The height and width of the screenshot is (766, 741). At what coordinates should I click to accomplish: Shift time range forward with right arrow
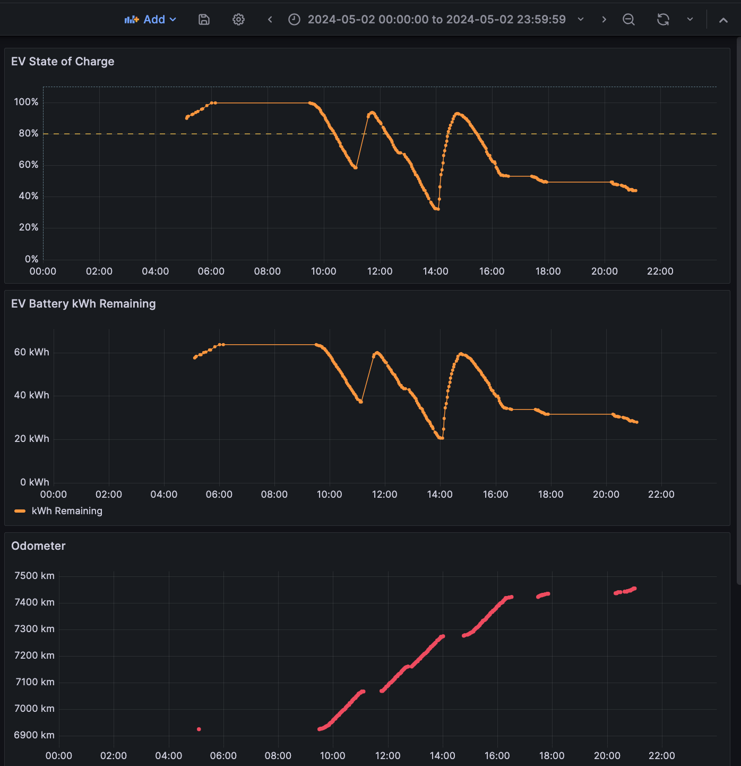pyautogui.click(x=604, y=20)
